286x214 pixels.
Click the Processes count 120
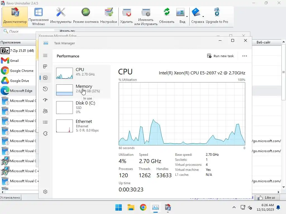123,176
